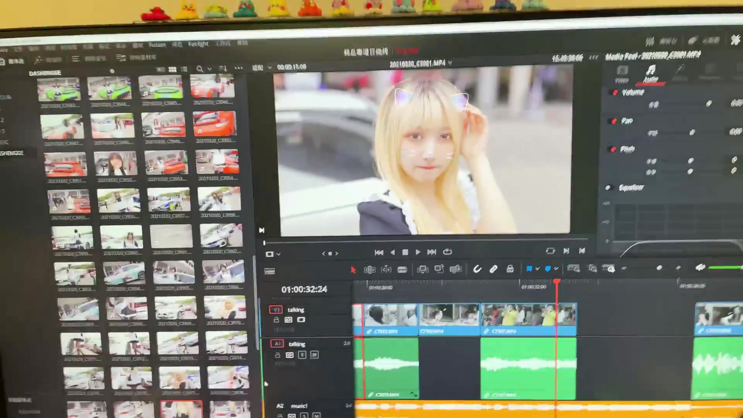The image size is (743, 418).
Task: Open the Video tab in Inspector
Action: point(622,75)
